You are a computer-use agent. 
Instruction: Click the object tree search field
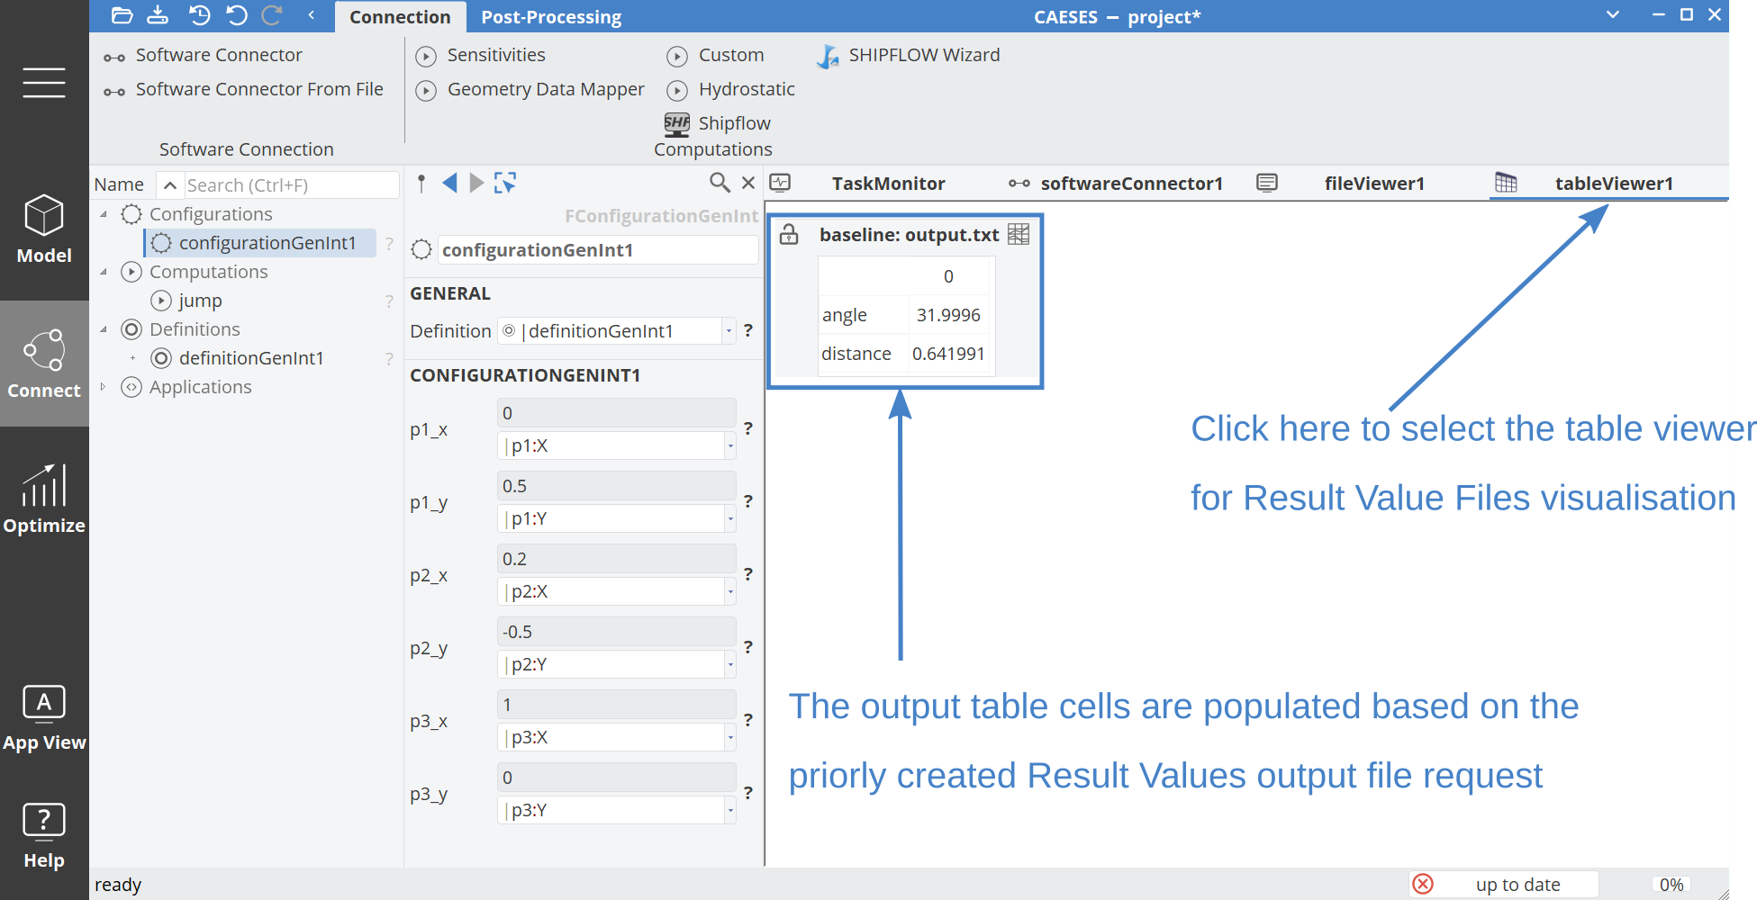(x=291, y=185)
